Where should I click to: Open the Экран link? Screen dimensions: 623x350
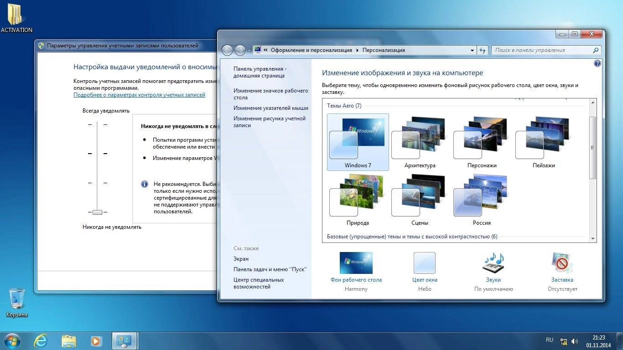tap(241, 259)
